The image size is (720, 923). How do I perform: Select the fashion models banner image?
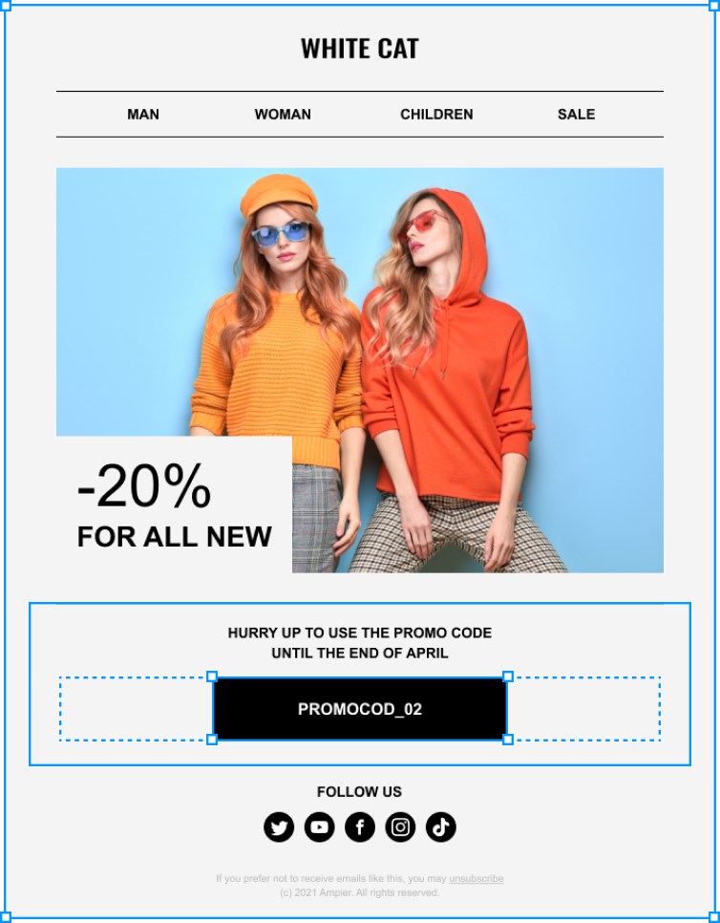click(x=360, y=371)
